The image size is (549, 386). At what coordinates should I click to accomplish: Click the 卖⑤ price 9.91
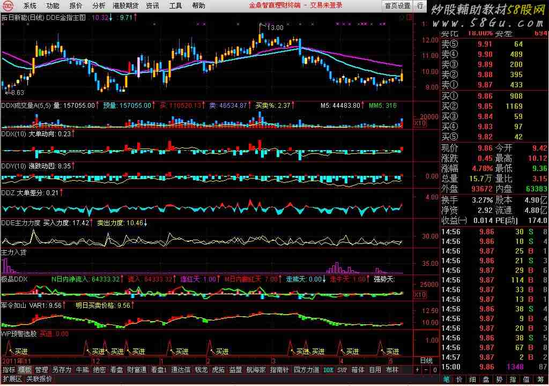click(x=485, y=44)
